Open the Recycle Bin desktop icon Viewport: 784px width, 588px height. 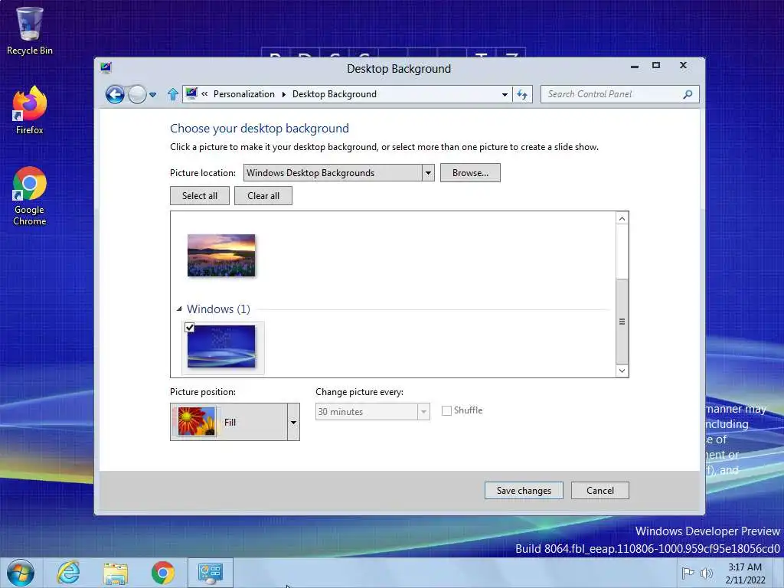click(30, 30)
